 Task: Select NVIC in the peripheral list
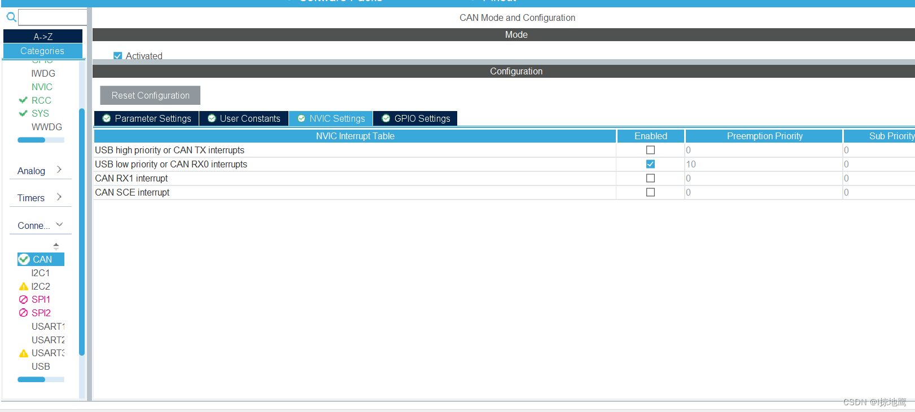pos(42,87)
